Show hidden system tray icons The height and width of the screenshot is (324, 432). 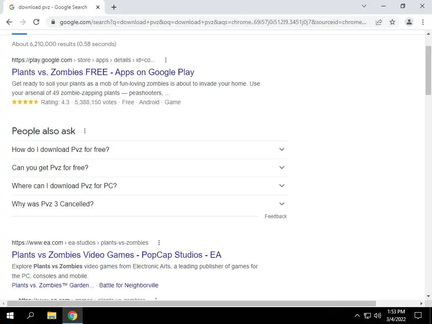click(357, 316)
